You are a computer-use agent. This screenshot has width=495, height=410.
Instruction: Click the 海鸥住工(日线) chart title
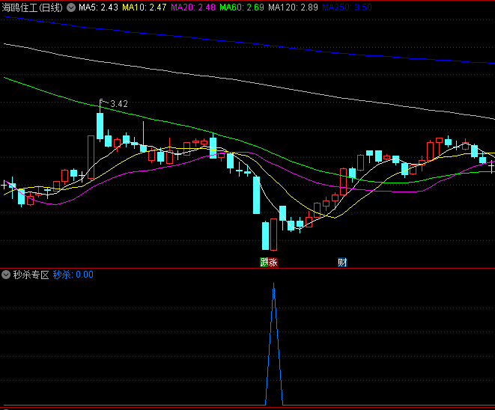(32, 7)
